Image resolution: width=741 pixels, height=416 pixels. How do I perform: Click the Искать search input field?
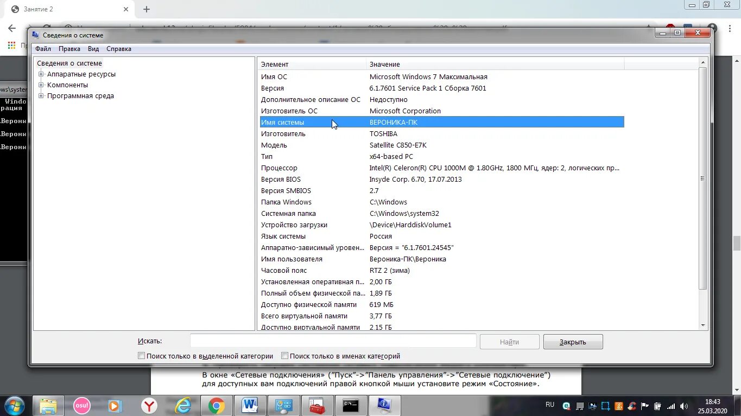(x=333, y=341)
